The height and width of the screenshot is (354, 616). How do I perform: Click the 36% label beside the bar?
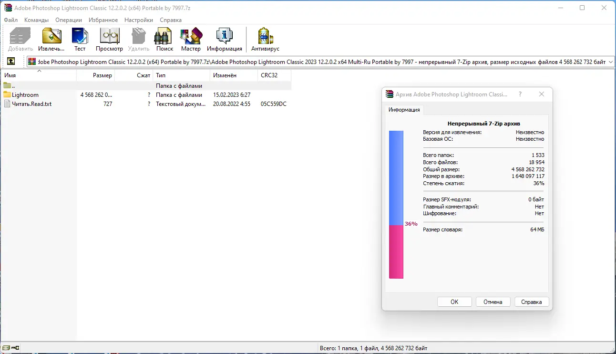coord(411,224)
